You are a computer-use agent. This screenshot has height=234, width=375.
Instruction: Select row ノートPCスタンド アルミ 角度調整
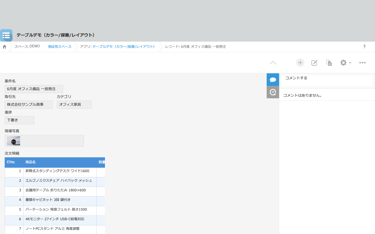tap(55, 230)
